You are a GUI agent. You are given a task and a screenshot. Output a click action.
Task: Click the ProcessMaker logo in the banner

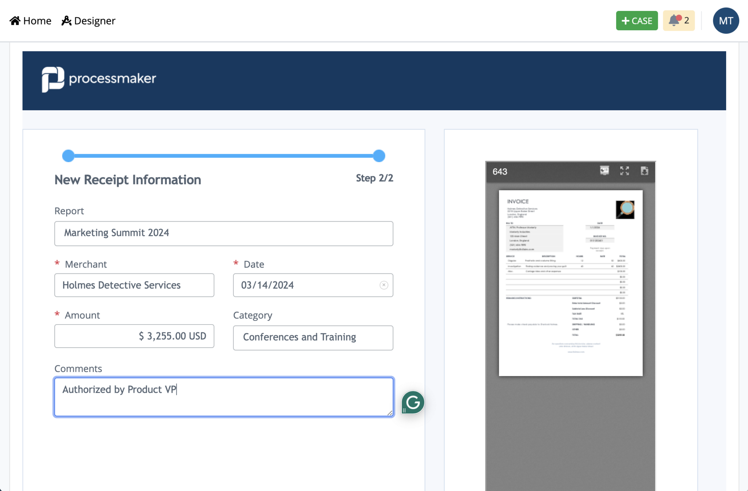[99, 78]
